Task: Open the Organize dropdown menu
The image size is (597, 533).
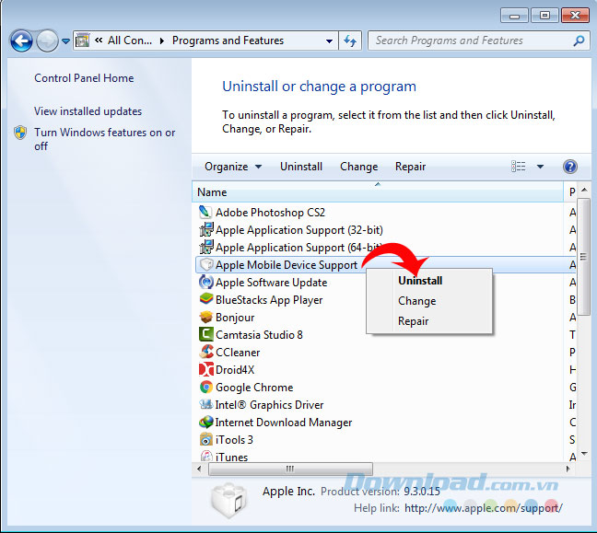Action: [x=233, y=167]
